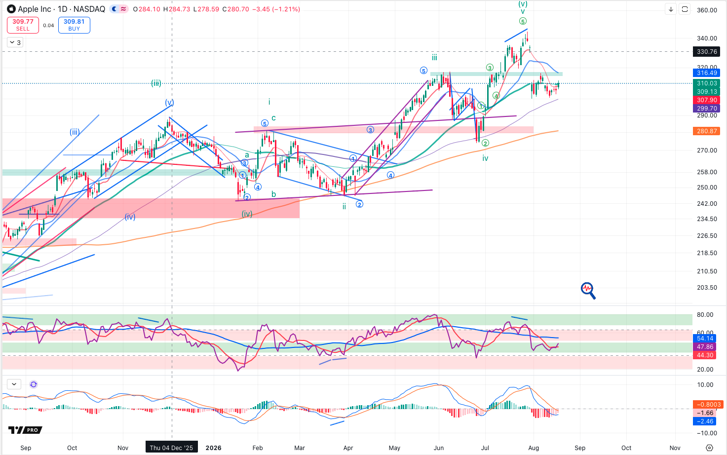Click the Apple Inc symbol title
The image size is (727, 455).
(61, 9)
